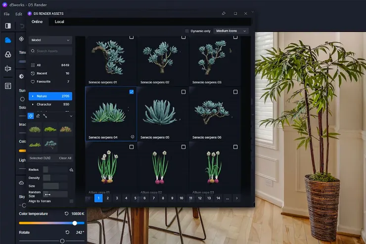Click the camera icon in left sidebar

(8, 69)
